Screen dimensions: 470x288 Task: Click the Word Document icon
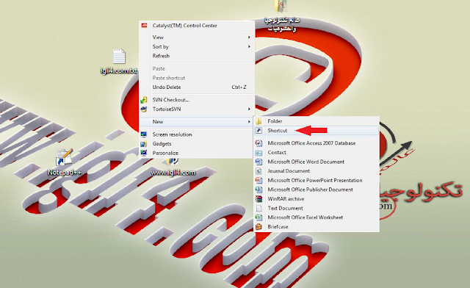tap(258, 162)
